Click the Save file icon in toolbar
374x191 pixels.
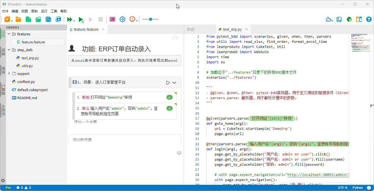point(48,19)
